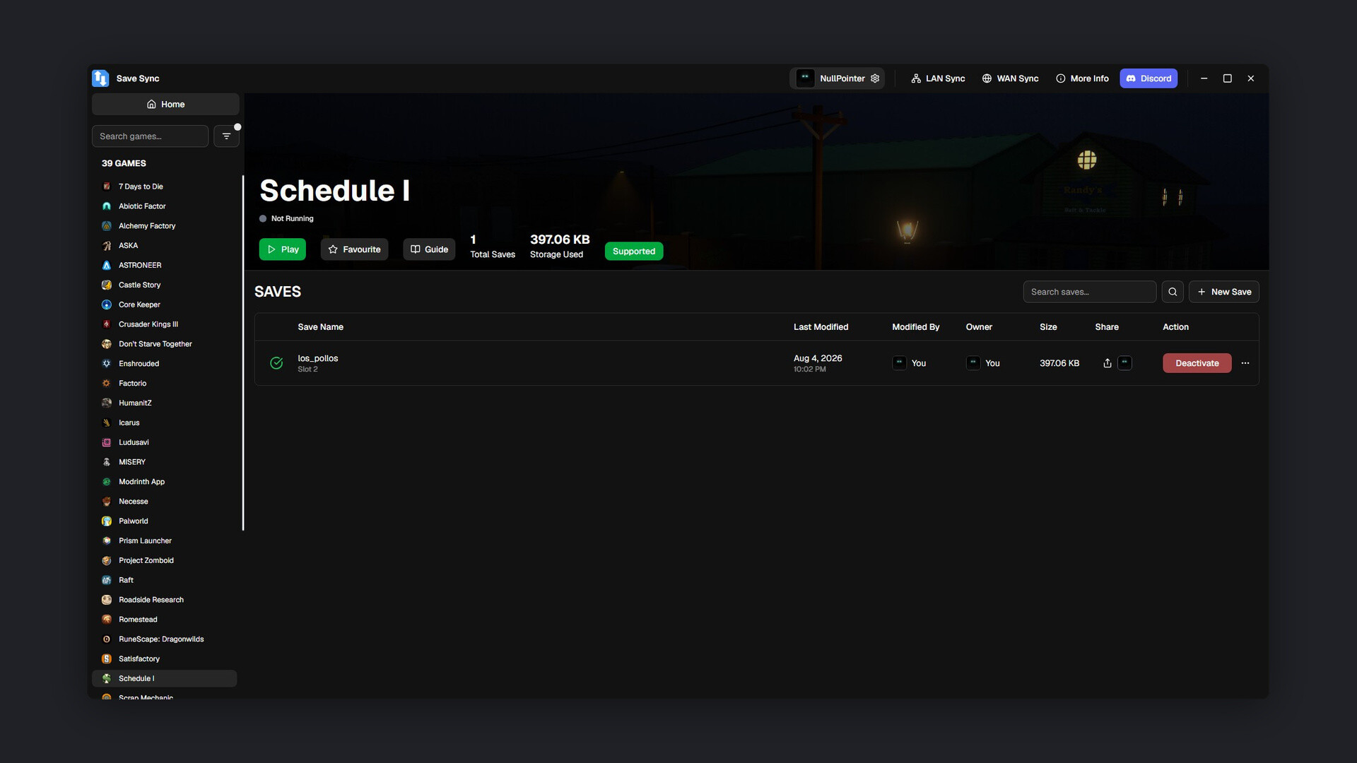
Task: Select the Prism Launcher icon
Action: (107, 541)
